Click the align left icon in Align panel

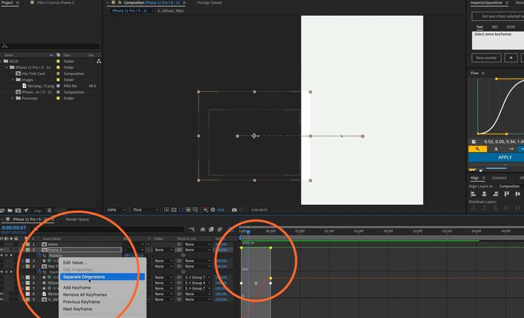click(473, 194)
